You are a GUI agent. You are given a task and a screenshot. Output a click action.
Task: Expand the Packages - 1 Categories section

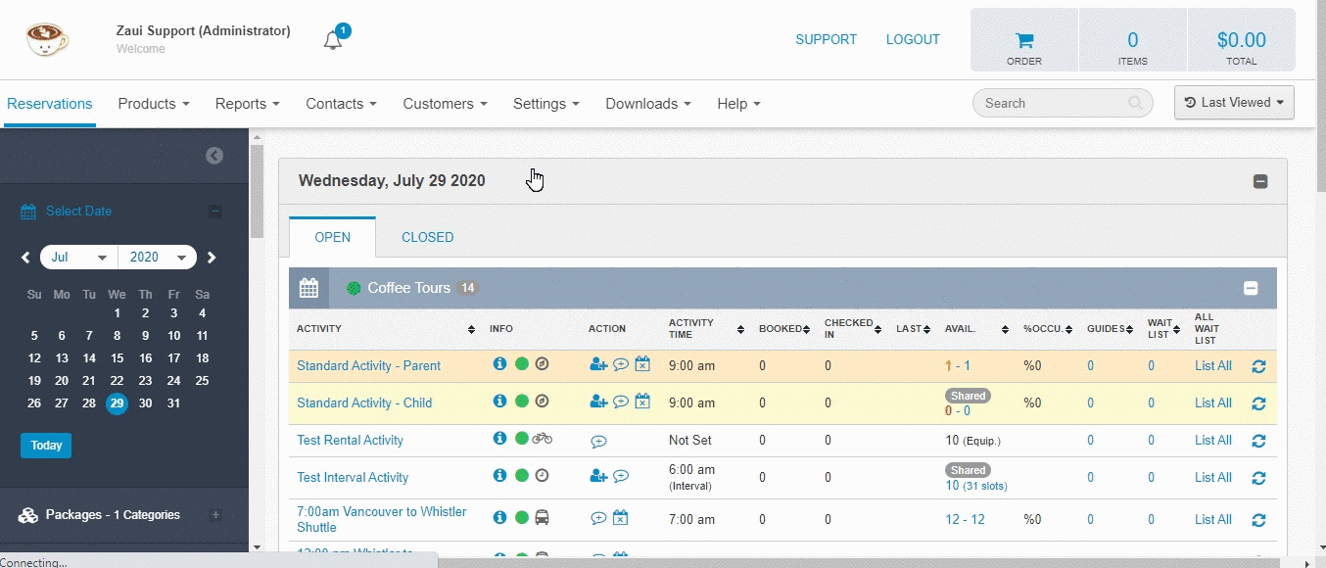pos(216,515)
